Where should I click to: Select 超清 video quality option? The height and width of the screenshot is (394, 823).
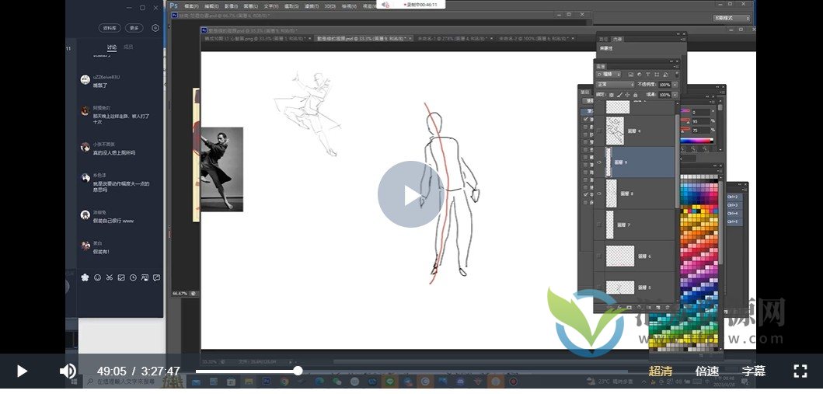coord(661,371)
